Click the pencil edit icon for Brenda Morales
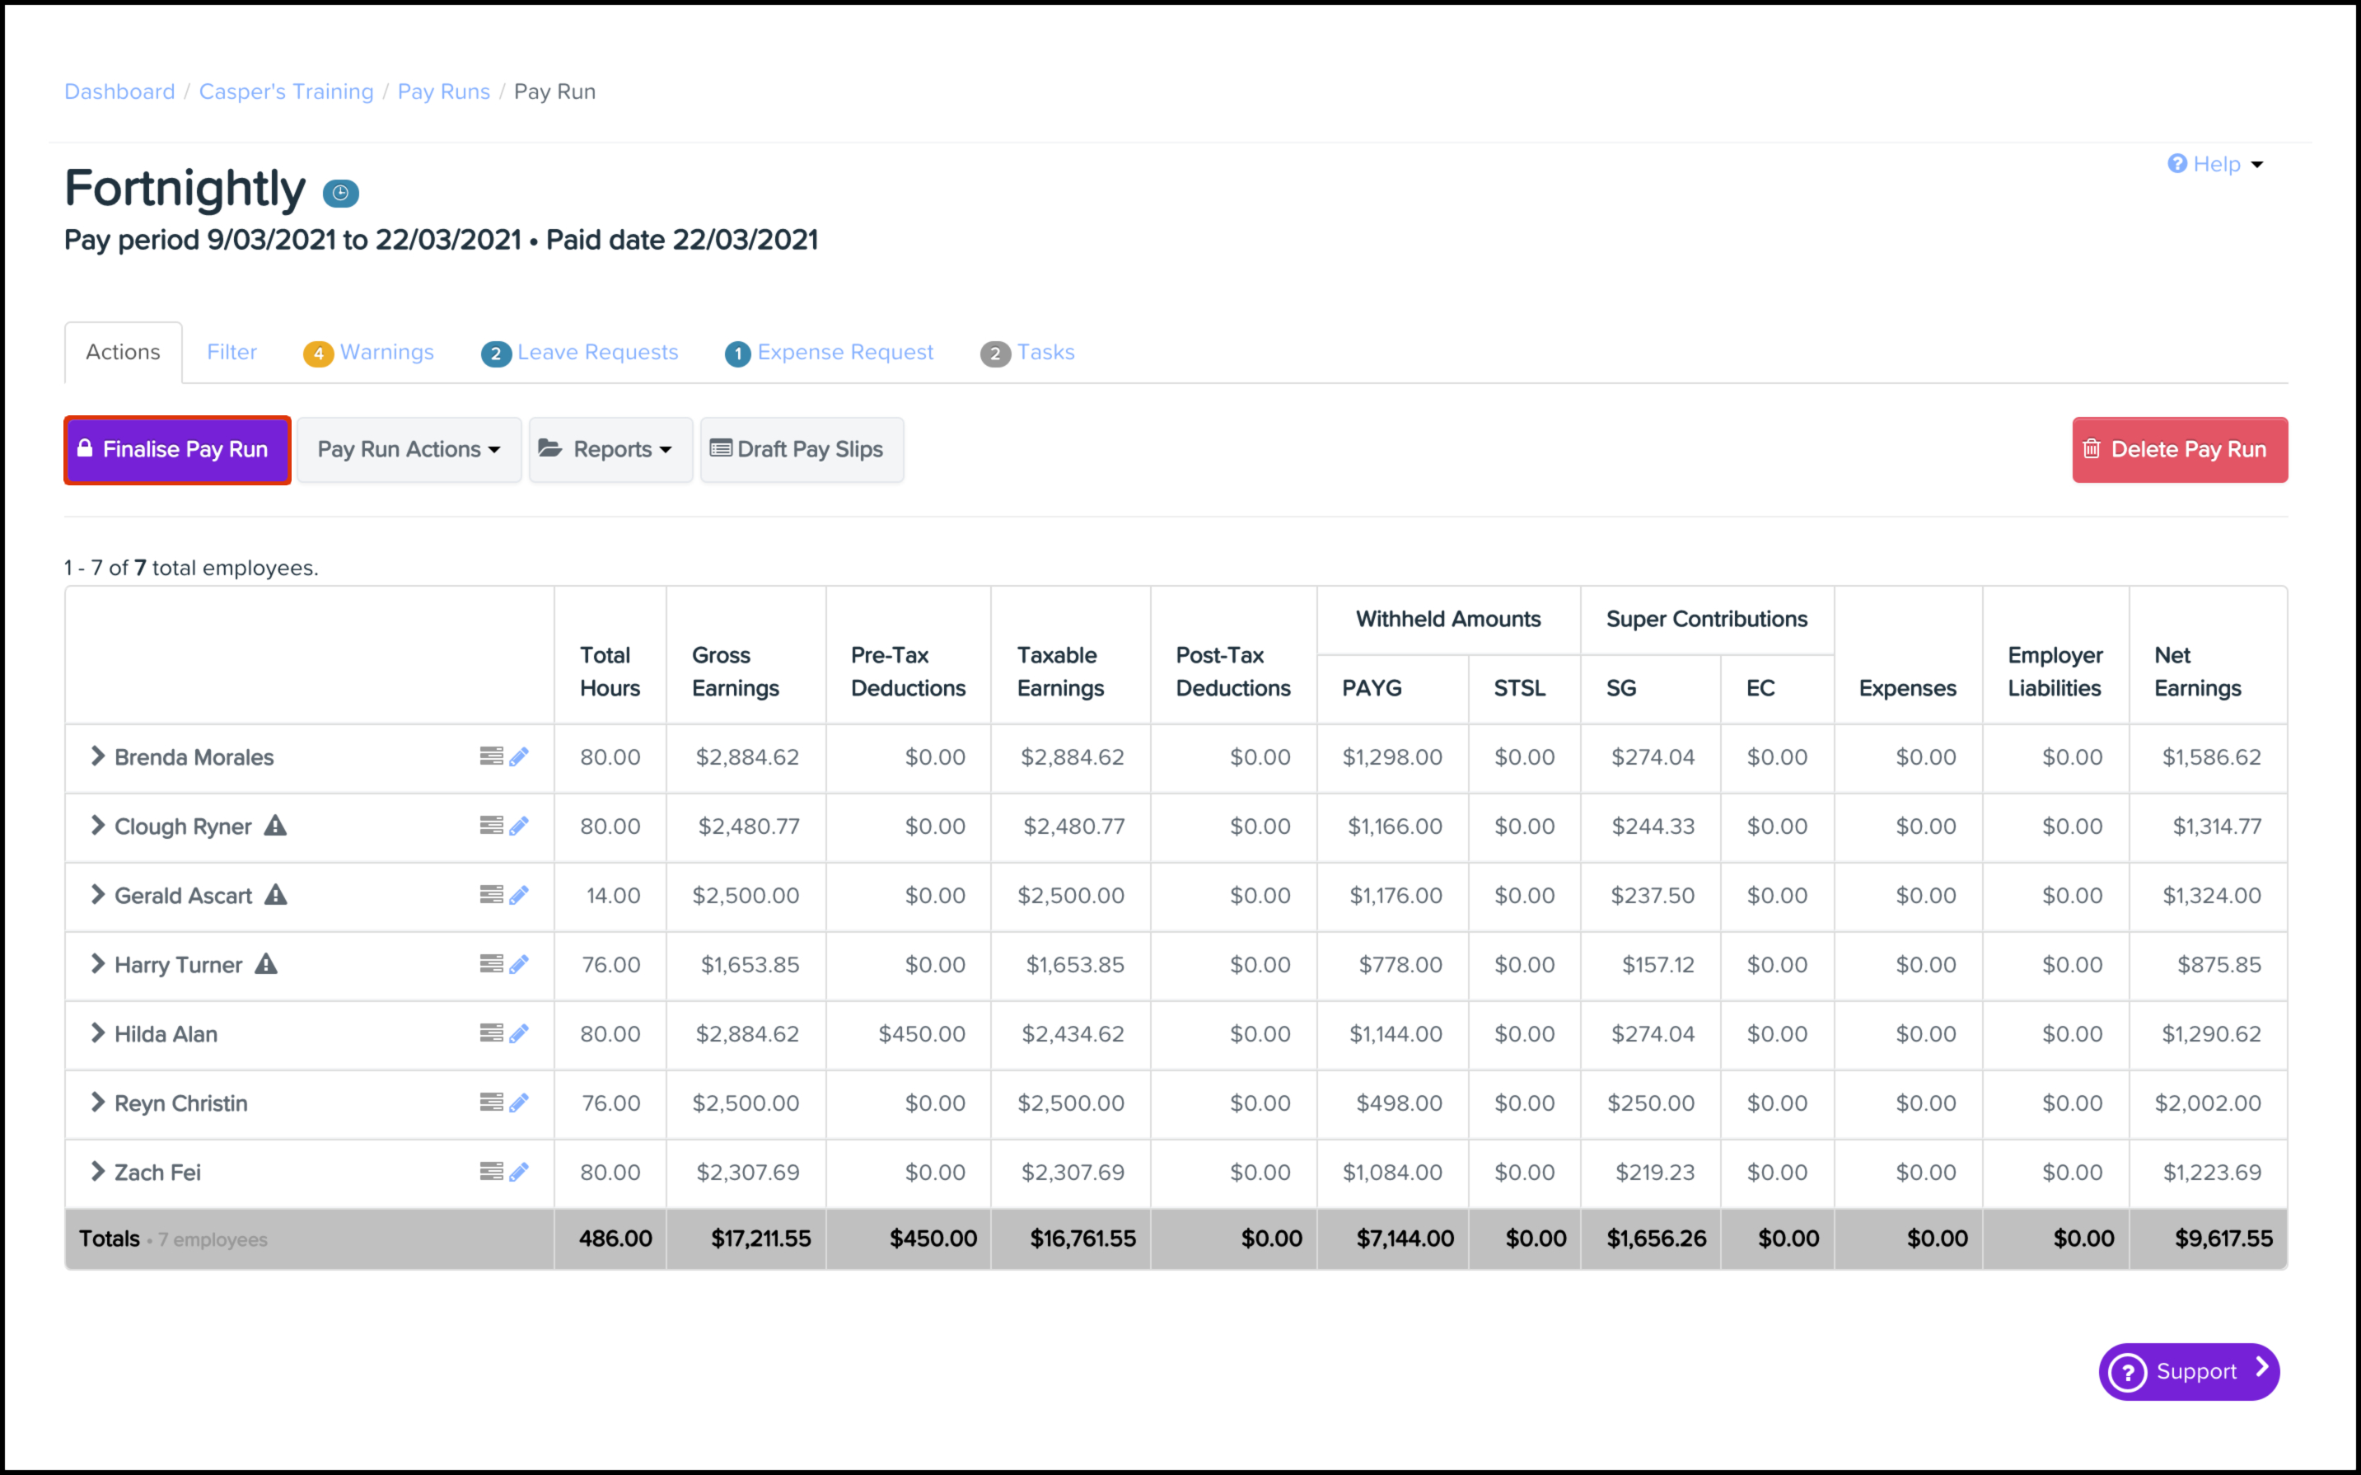Viewport: 2361px width, 1475px height. tap(519, 756)
